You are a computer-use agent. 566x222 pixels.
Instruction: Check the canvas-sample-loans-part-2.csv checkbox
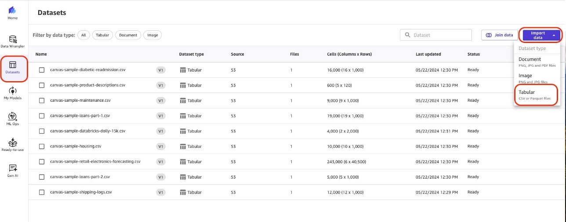pos(42,177)
